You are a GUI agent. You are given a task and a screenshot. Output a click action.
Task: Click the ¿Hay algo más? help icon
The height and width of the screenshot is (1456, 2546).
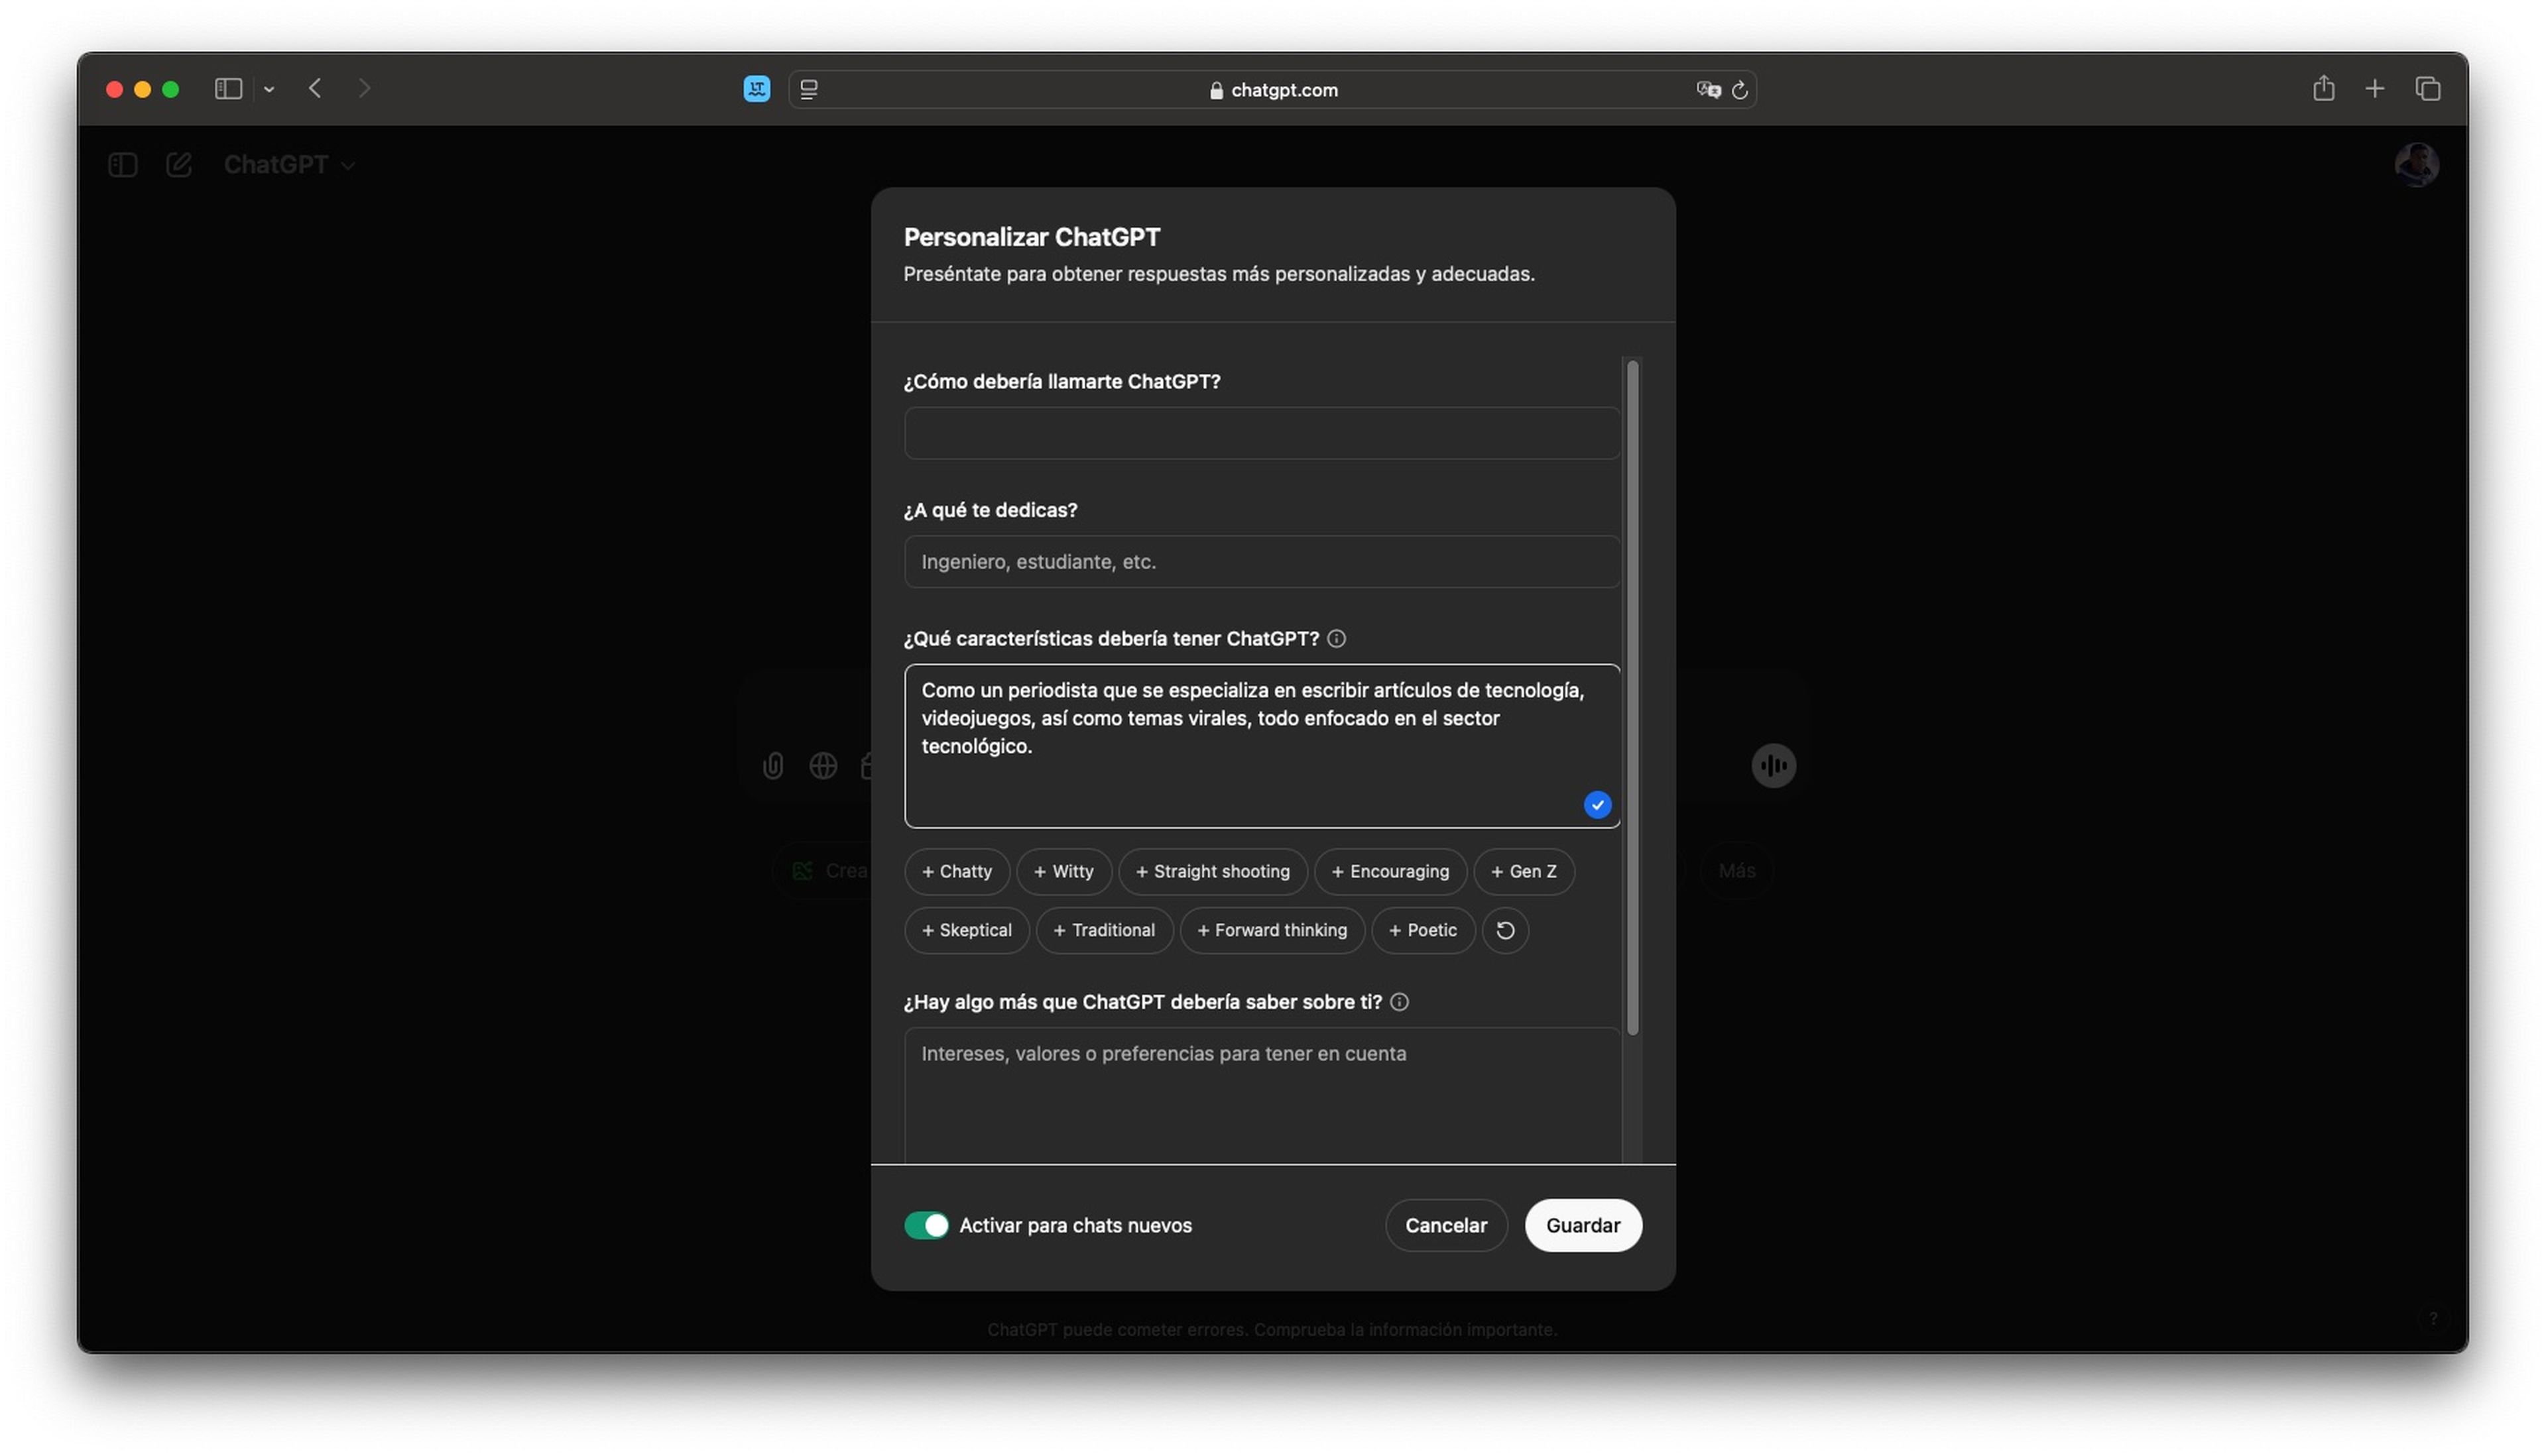point(1399,1001)
